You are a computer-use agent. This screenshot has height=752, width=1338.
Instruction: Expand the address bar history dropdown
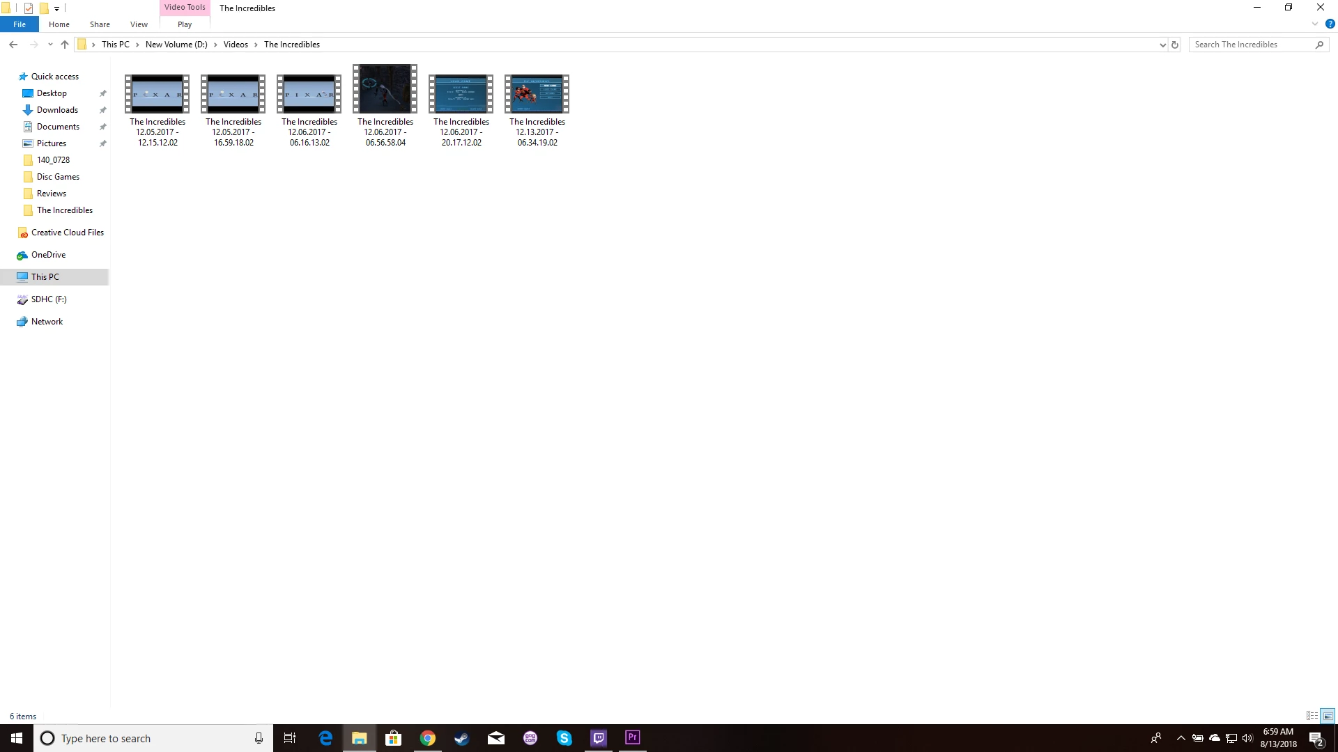(1162, 45)
